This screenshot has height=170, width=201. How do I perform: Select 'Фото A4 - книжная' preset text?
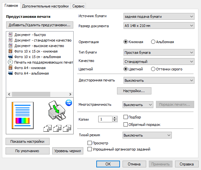[x=30, y=68]
